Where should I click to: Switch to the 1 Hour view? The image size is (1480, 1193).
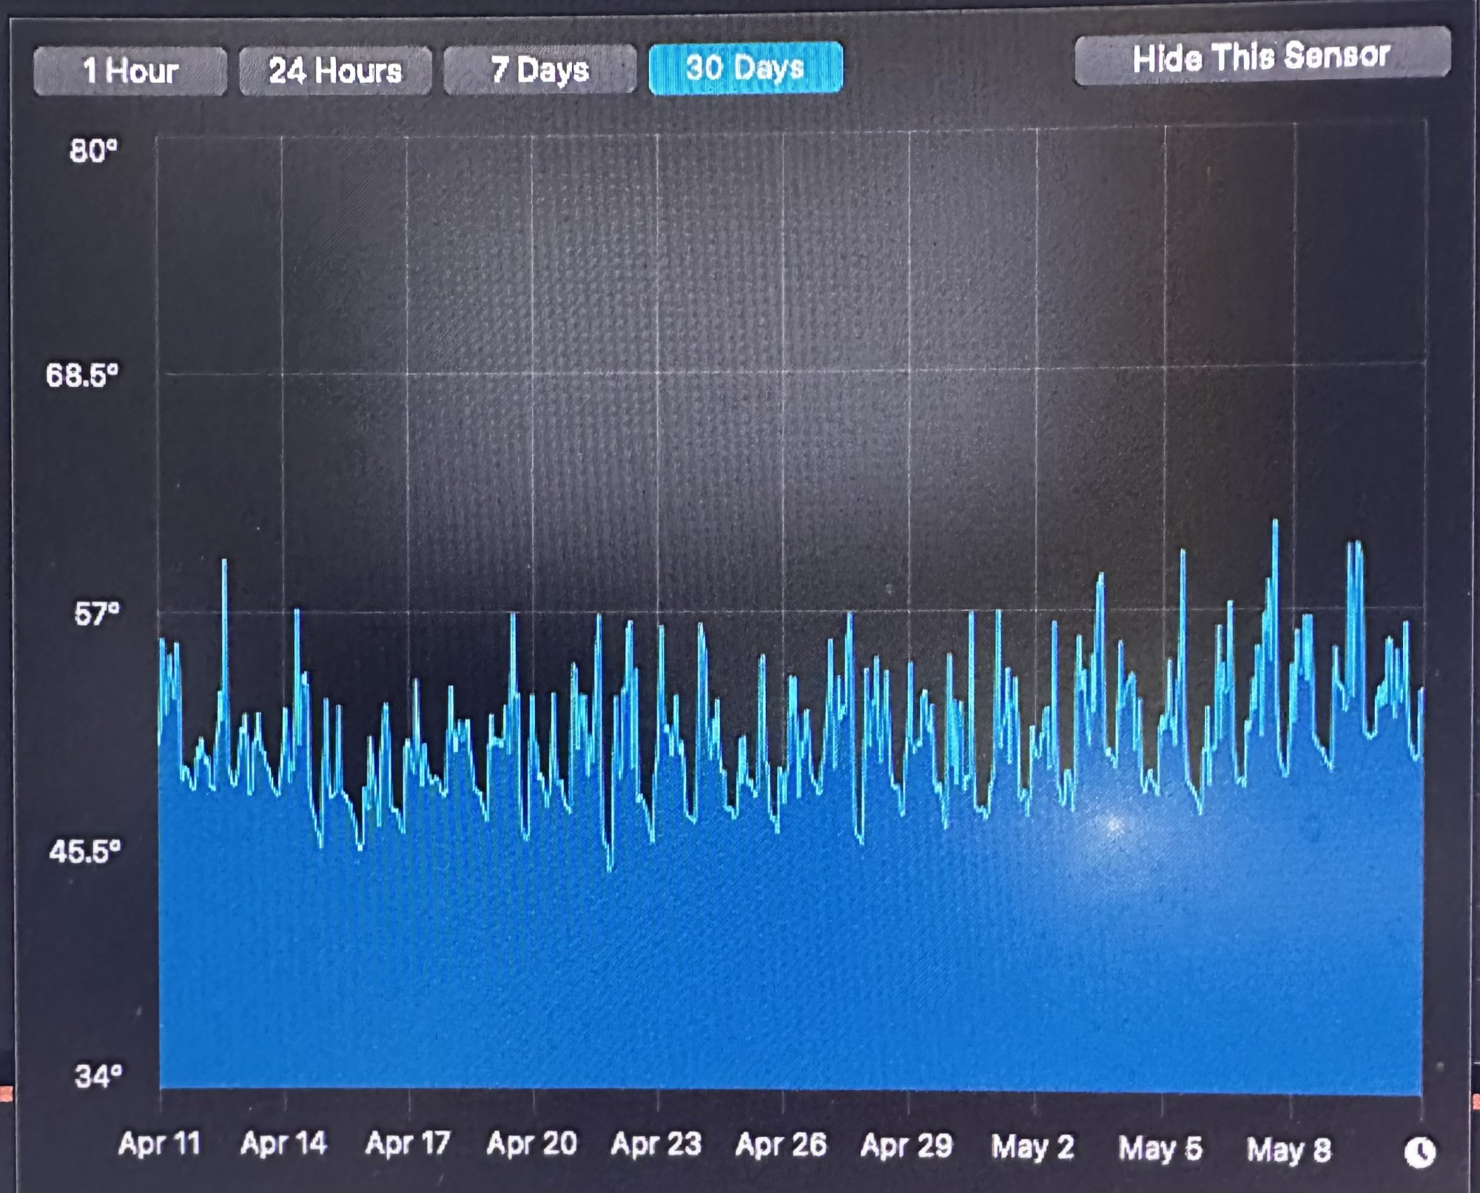click(130, 71)
